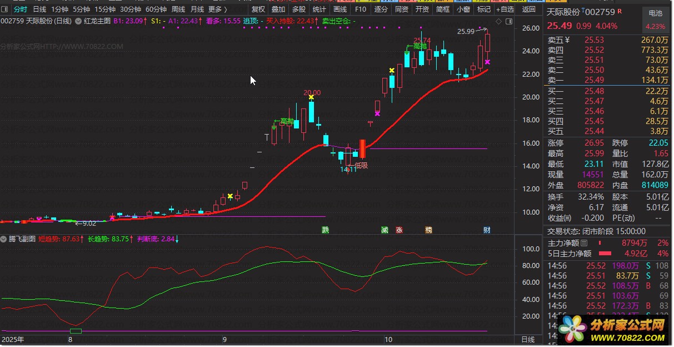This screenshot has height=347, width=674.
Task: Open the 日线 period selector at bottom right
Action: point(527,339)
